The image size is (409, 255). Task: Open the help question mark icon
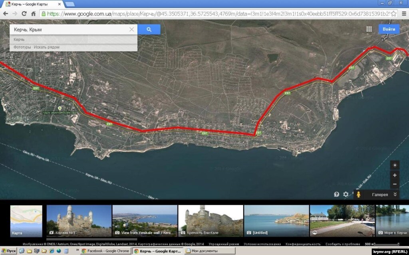tap(337, 194)
